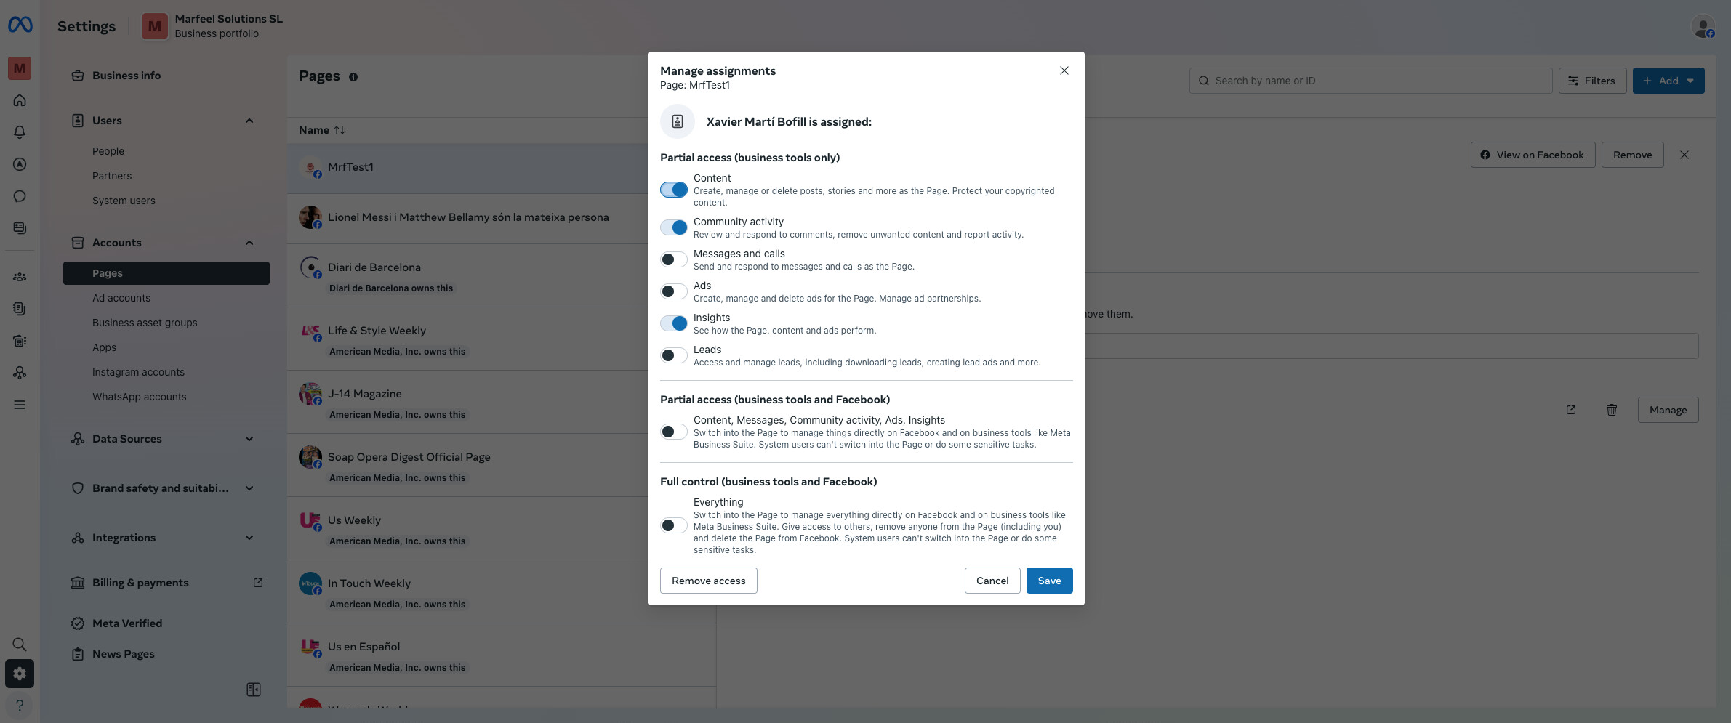Disable the Content toggle
Viewport: 1731px width, 723px height.
pyautogui.click(x=673, y=190)
